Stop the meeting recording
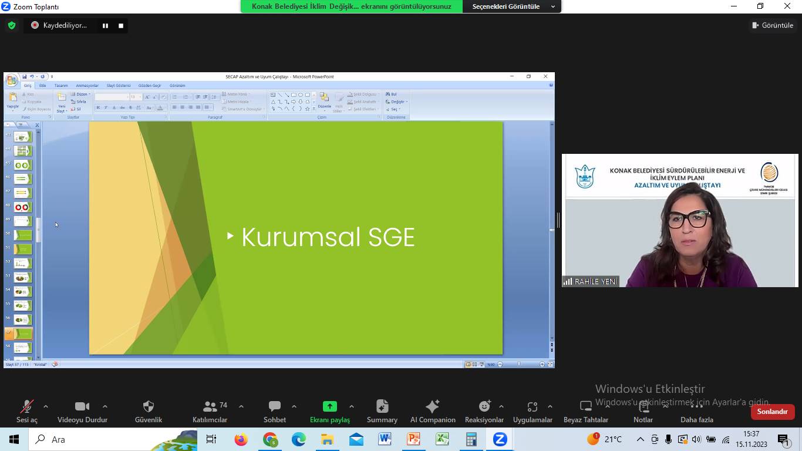 (x=121, y=25)
